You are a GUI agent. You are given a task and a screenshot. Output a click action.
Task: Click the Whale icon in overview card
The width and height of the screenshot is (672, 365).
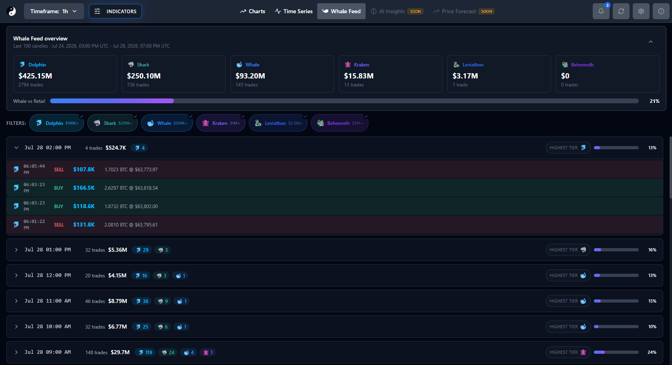click(x=239, y=64)
